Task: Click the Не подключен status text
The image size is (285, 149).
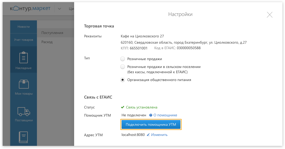Action: point(134,115)
